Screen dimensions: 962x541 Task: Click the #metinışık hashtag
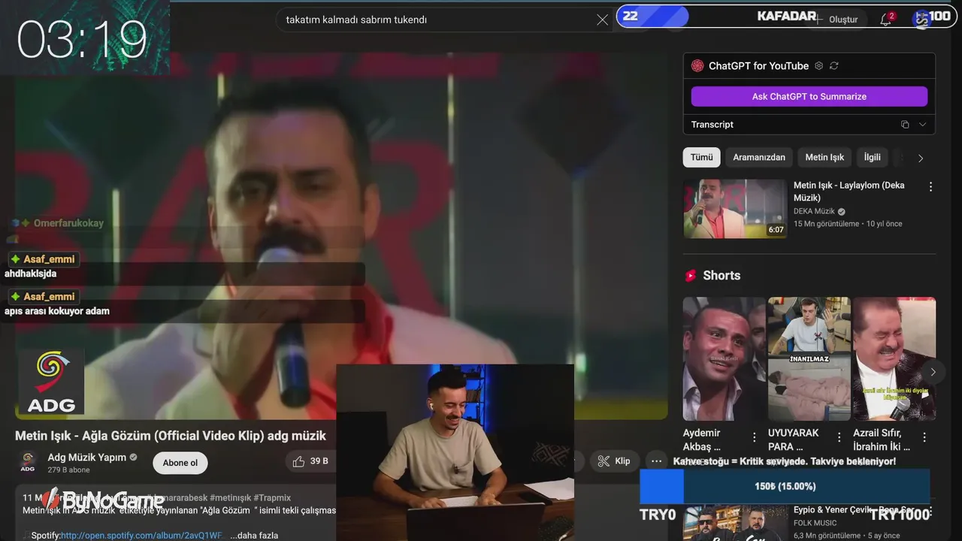pyautogui.click(x=231, y=497)
